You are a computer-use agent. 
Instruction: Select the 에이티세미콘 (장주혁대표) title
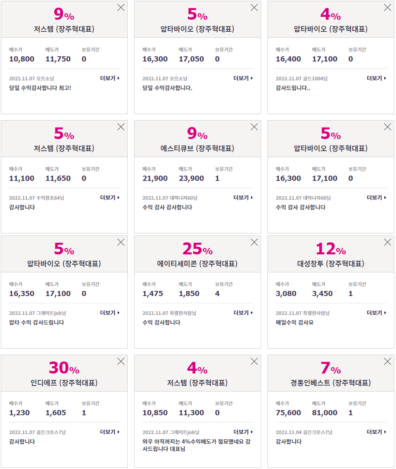click(x=197, y=264)
